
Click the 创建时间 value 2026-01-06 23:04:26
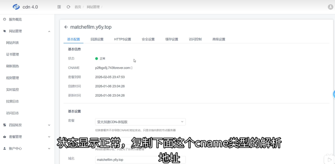(110, 86)
